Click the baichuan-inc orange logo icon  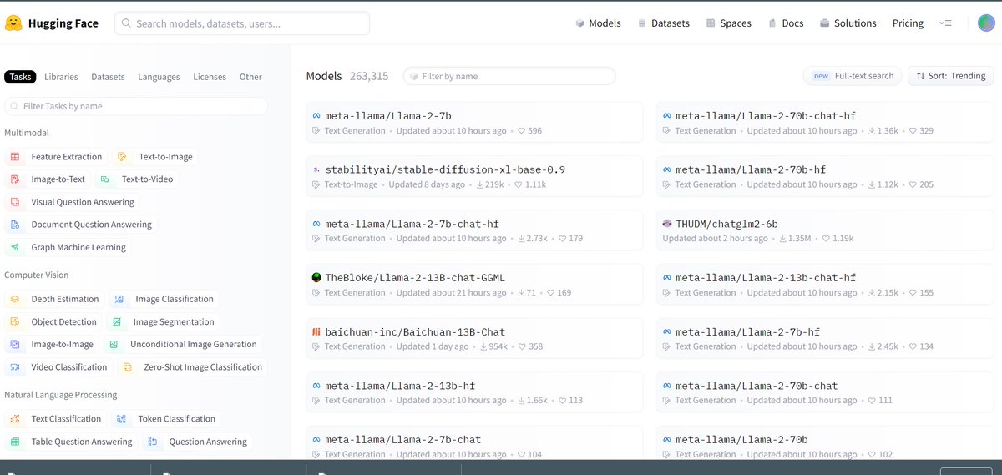tap(316, 332)
